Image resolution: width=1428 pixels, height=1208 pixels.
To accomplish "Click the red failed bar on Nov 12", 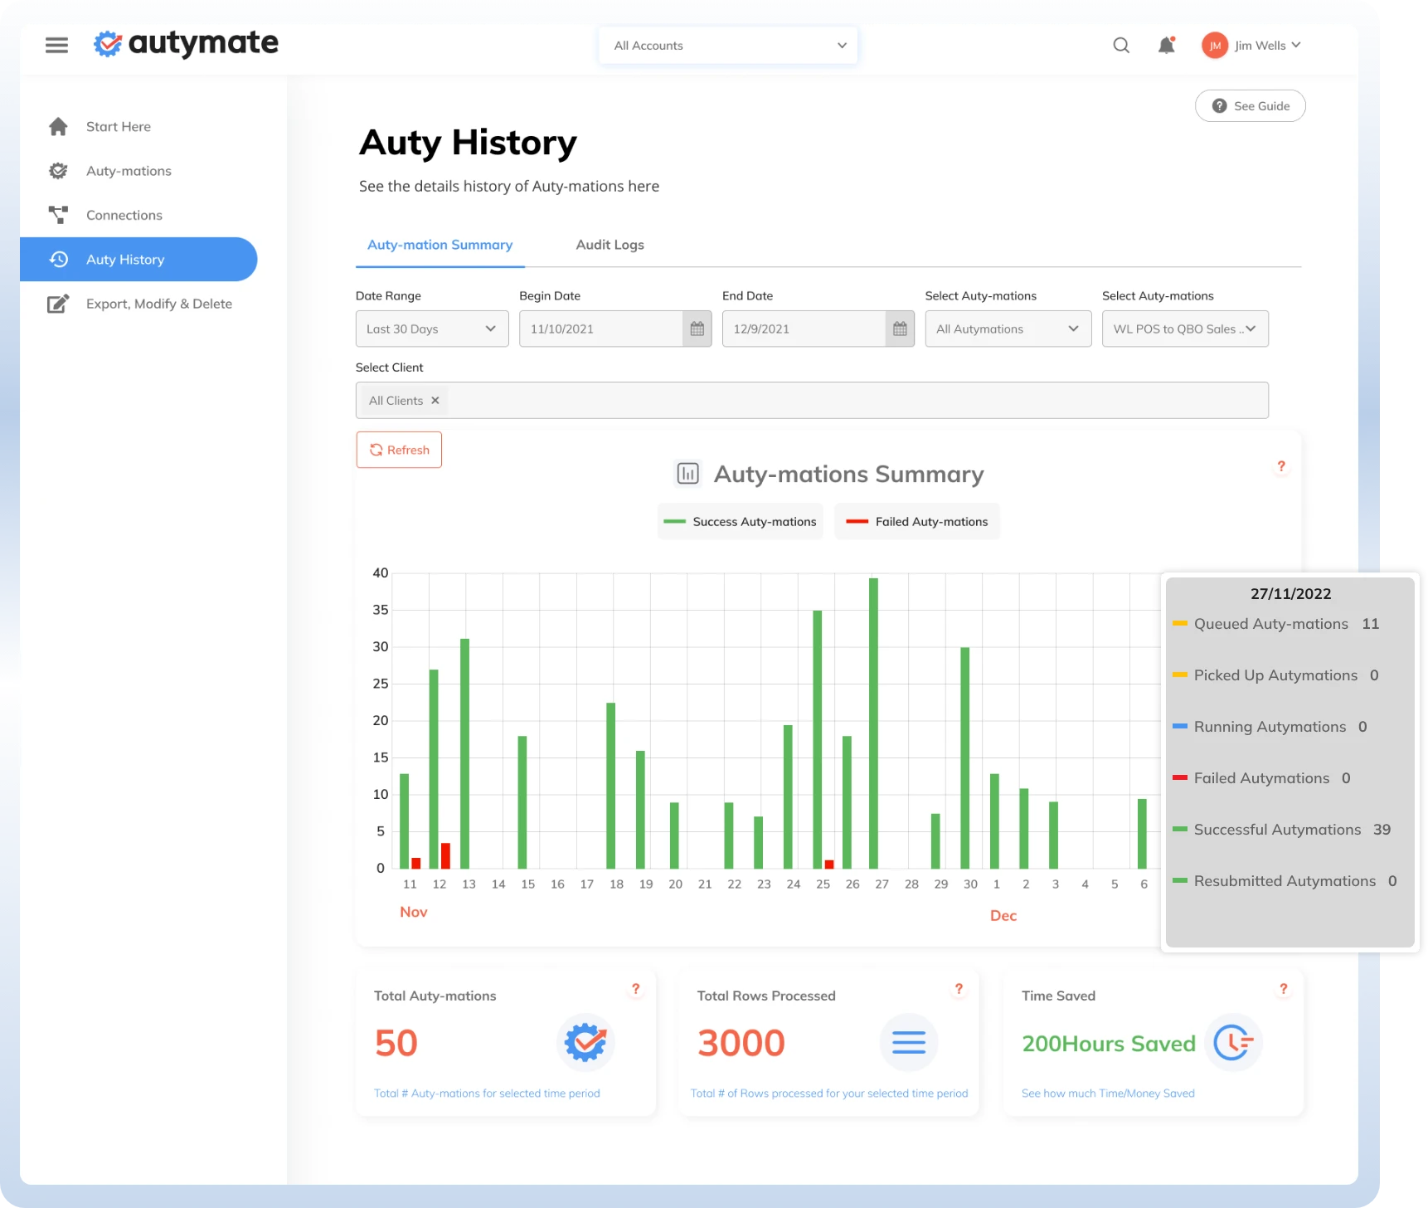I will point(445,855).
